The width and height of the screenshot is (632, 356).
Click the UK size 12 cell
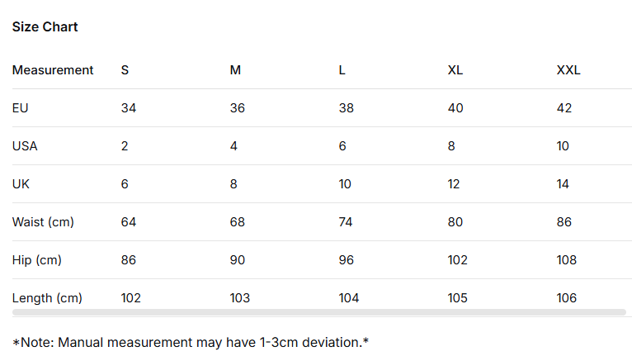(454, 184)
